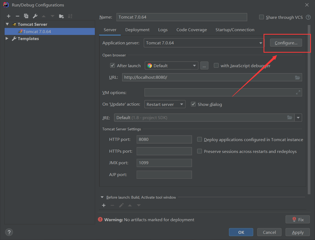Click the Cancel button
The width and height of the screenshot is (315, 240).
point(269,232)
